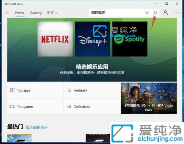Click the Top games controller icon
Viewport: 184px width, 144px height.
pyautogui.click(x=12, y=107)
